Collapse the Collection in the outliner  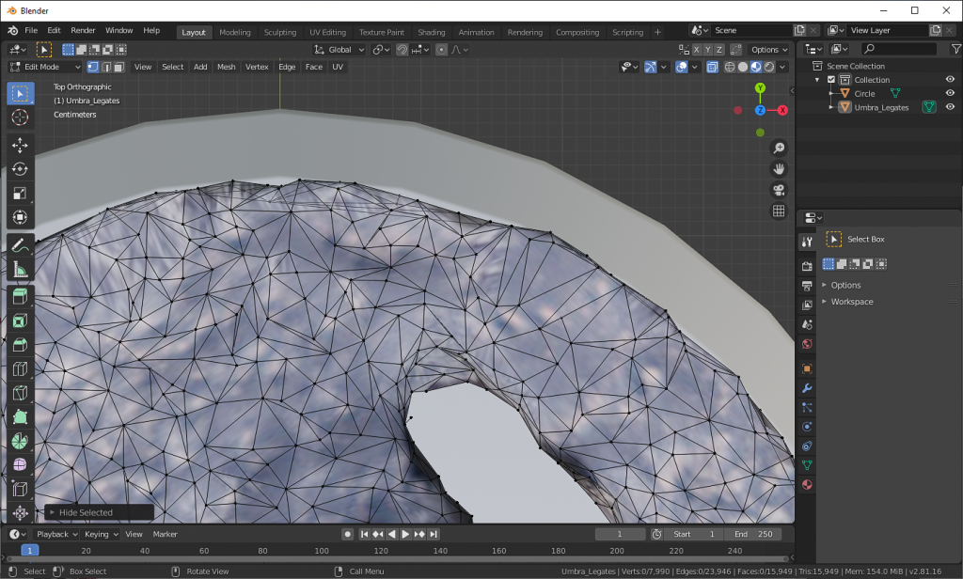coord(817,79)
